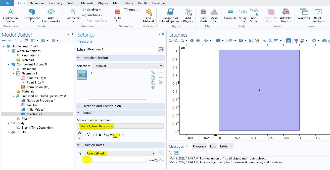The height and width of the screenshot is (170, 330).
Task: Click the reaction rate Rc input field
Action: [115, 160]
